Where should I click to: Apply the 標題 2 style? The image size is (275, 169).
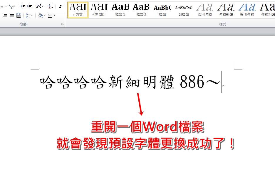pos(141,10)
